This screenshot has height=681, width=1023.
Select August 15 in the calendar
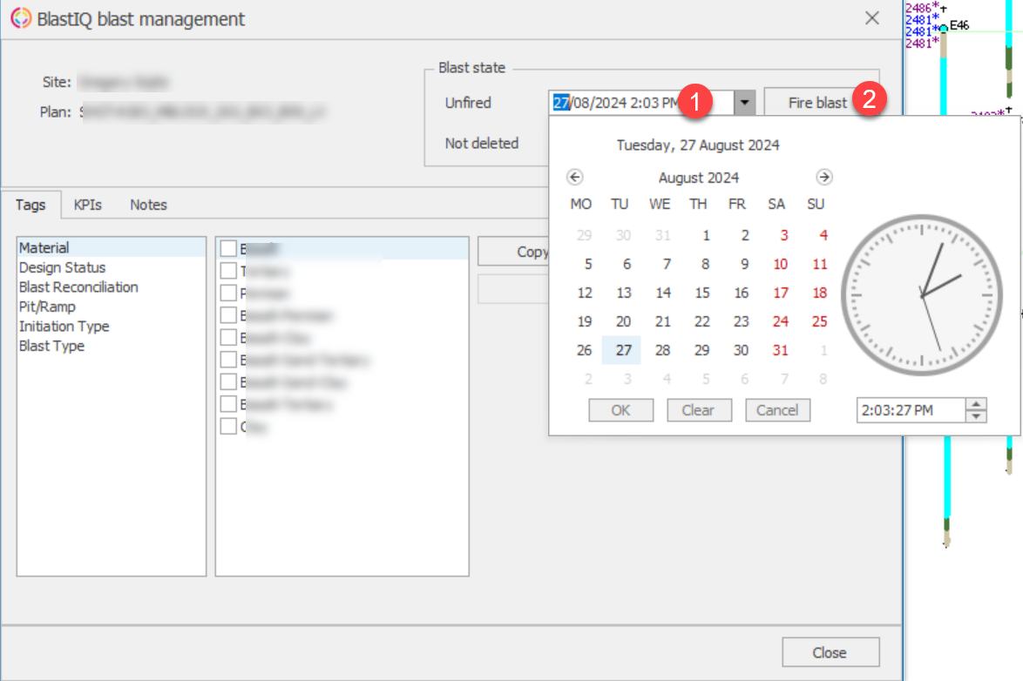tap(702, 293)
